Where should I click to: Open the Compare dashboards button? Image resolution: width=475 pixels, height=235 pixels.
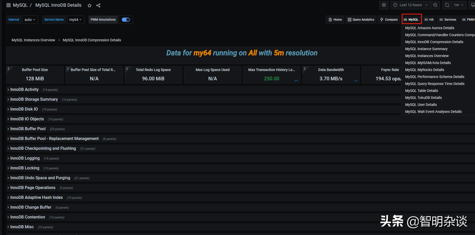[x=389, y=20]
